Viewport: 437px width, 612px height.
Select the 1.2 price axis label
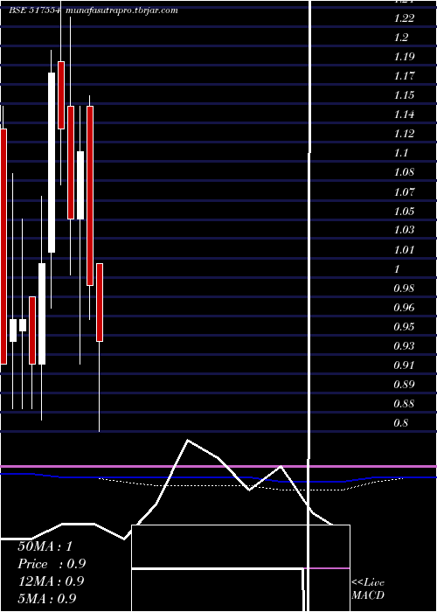tap(401, 38)
